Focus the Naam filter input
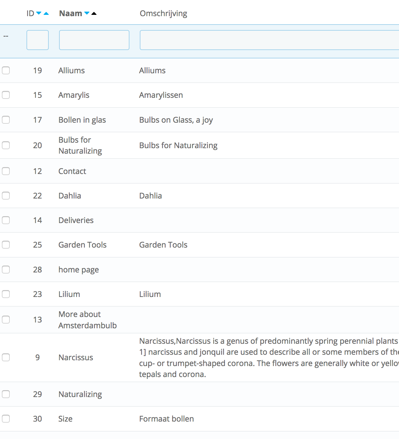Image resolution: width=399 pixels, height=439 pixels. (94, 40)
